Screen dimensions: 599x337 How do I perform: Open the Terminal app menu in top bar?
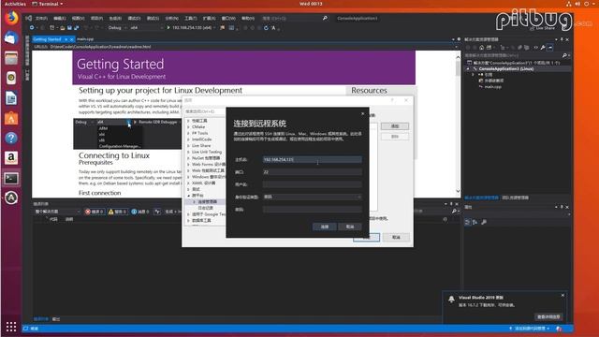[48, 4]
